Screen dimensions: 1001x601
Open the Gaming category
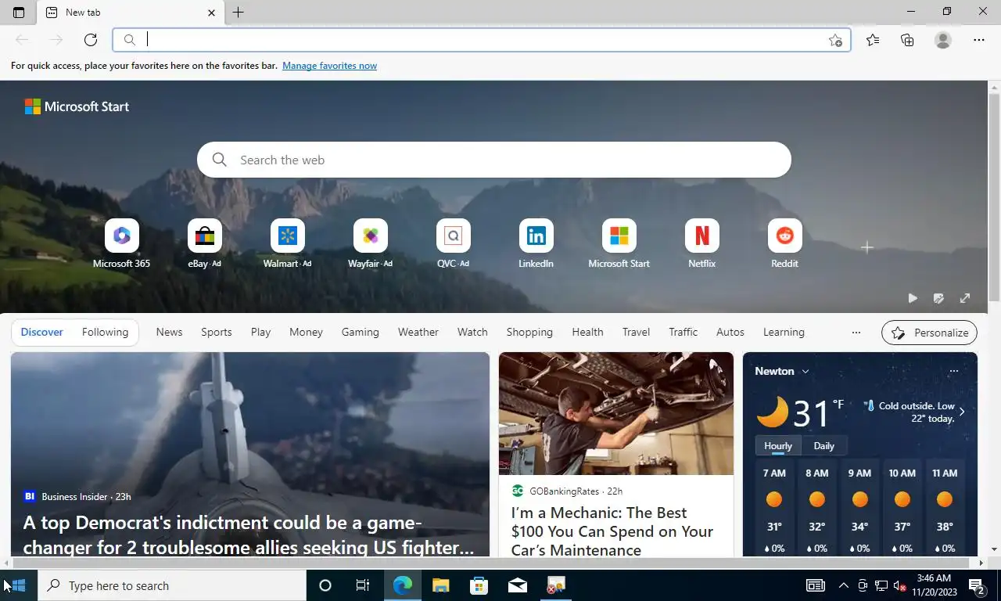361,332
